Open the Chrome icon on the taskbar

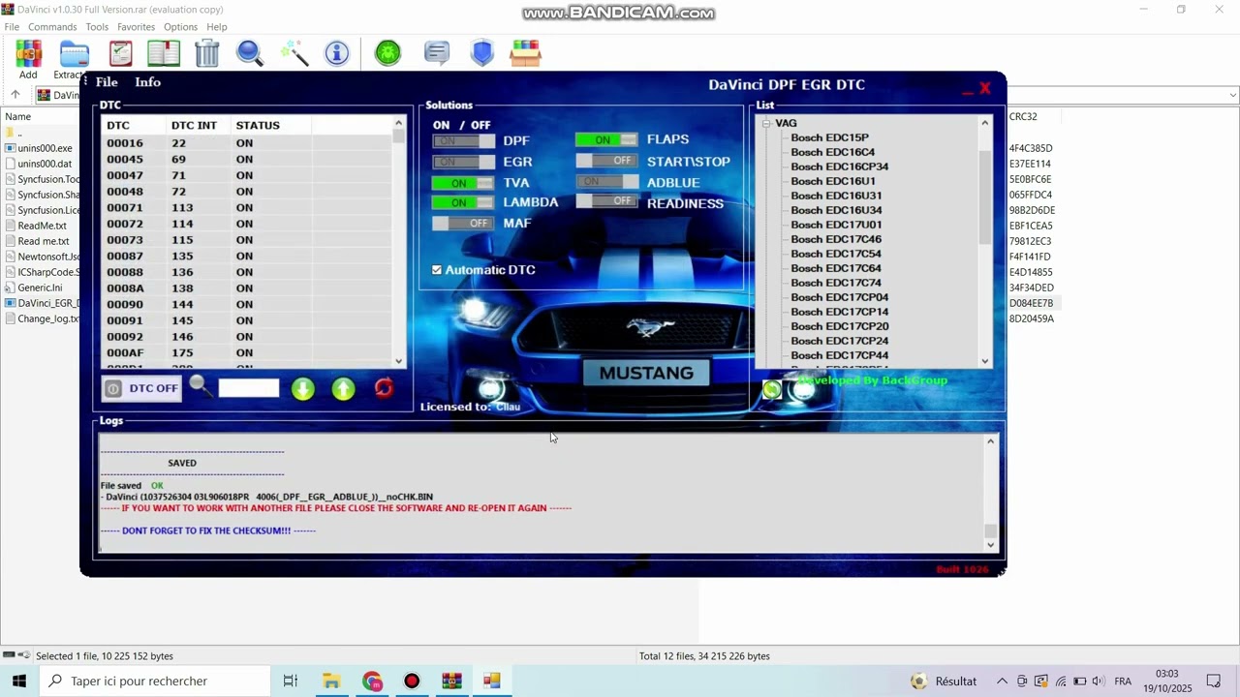[373, 681]
